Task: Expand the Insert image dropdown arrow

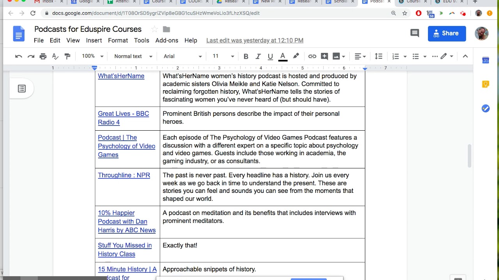Action: (343, 56)
